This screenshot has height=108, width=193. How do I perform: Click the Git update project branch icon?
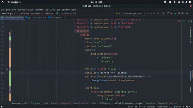(168, 13)
